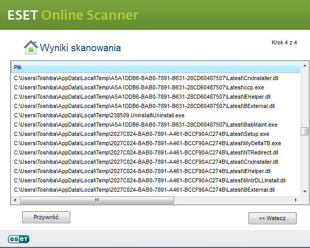Click the Przywróć button
310x248 pixels.
(x=46, y=217)
